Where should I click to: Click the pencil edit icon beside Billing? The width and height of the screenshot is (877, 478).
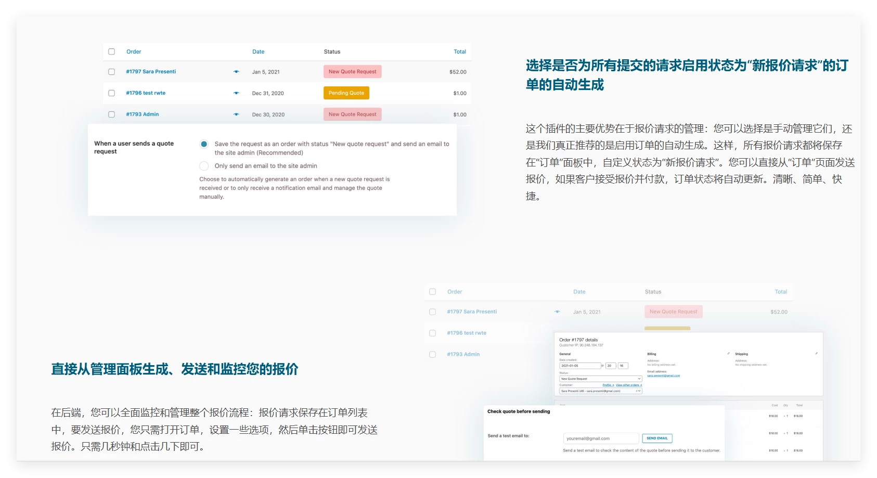pos(728,354)
